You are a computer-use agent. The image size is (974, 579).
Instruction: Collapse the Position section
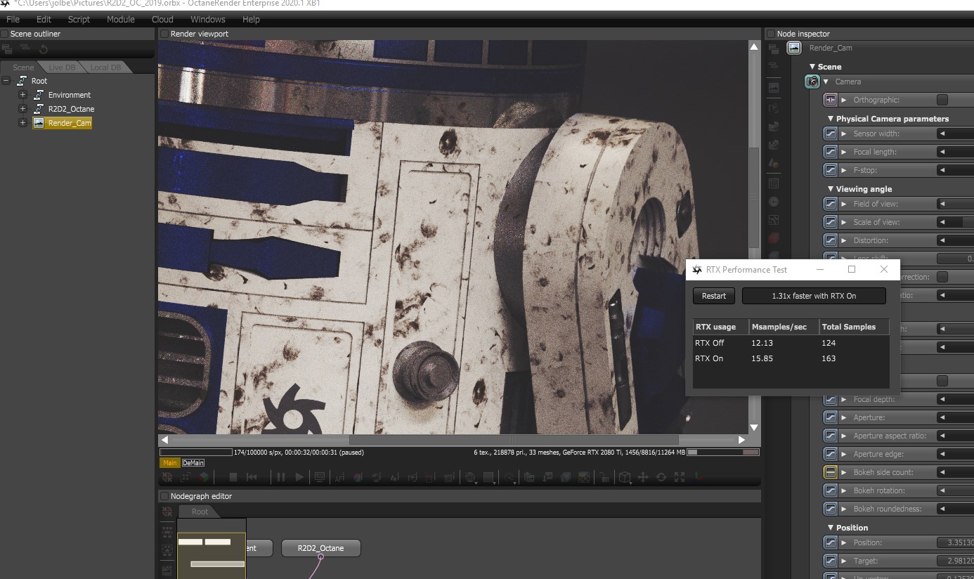[831, 528]
